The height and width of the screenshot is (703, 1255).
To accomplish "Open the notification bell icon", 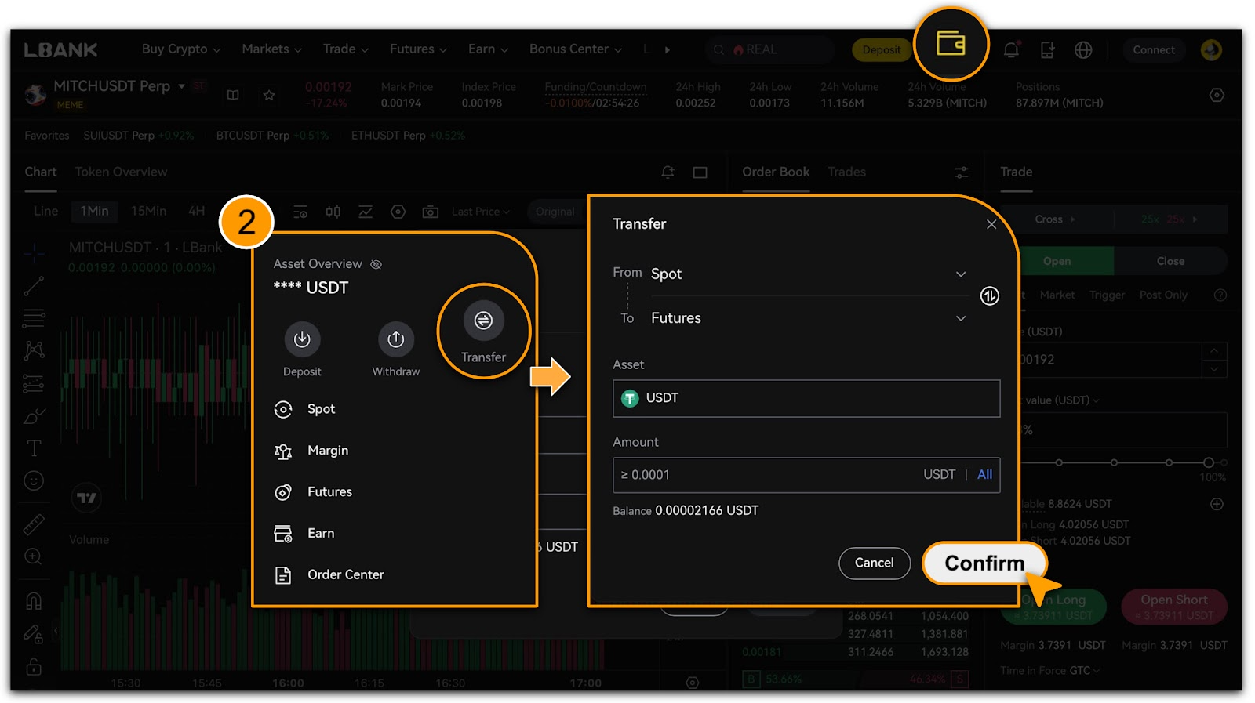I will tap(1011, 50).
